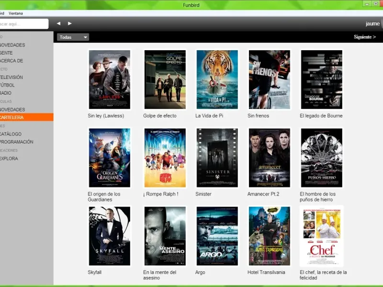Open Televisión section in the sidebar
This screenshot has height=287, width=383.
(x=11, y=77)
